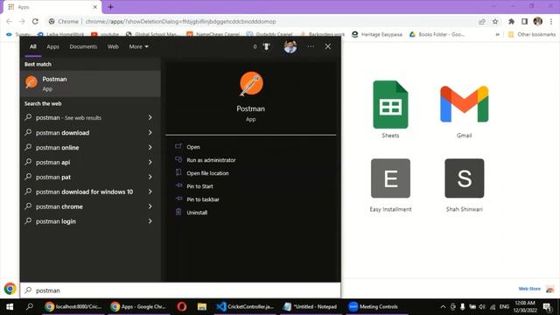Click the Windows Start button
Screen dimensions: 560x315
click(10, 306)
